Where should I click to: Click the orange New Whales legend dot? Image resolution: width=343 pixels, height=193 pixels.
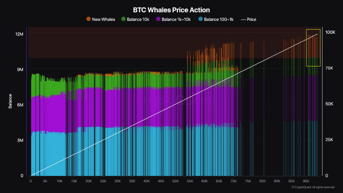[x=88, y=19]
